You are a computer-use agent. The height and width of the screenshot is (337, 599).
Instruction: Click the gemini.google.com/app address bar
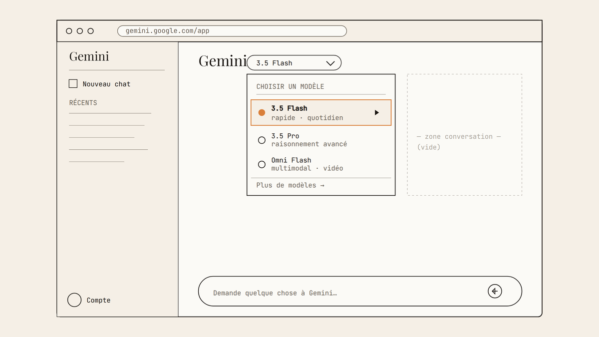(232, 31)
